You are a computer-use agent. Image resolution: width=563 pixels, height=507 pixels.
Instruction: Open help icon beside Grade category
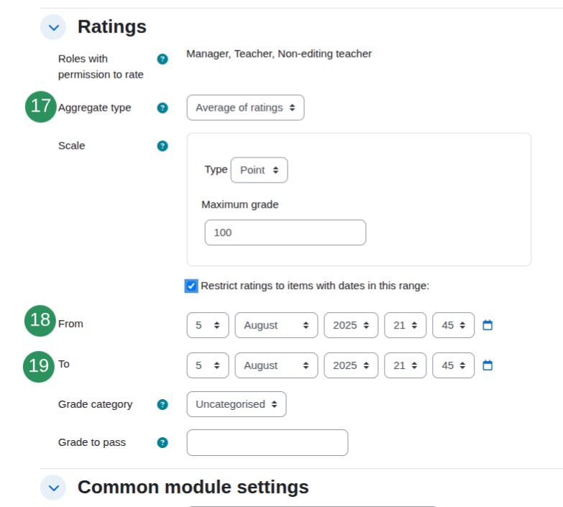[x=163, y=405]
